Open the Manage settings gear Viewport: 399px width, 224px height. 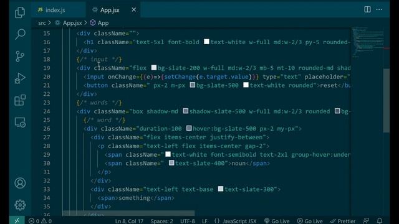coord(20,205)
